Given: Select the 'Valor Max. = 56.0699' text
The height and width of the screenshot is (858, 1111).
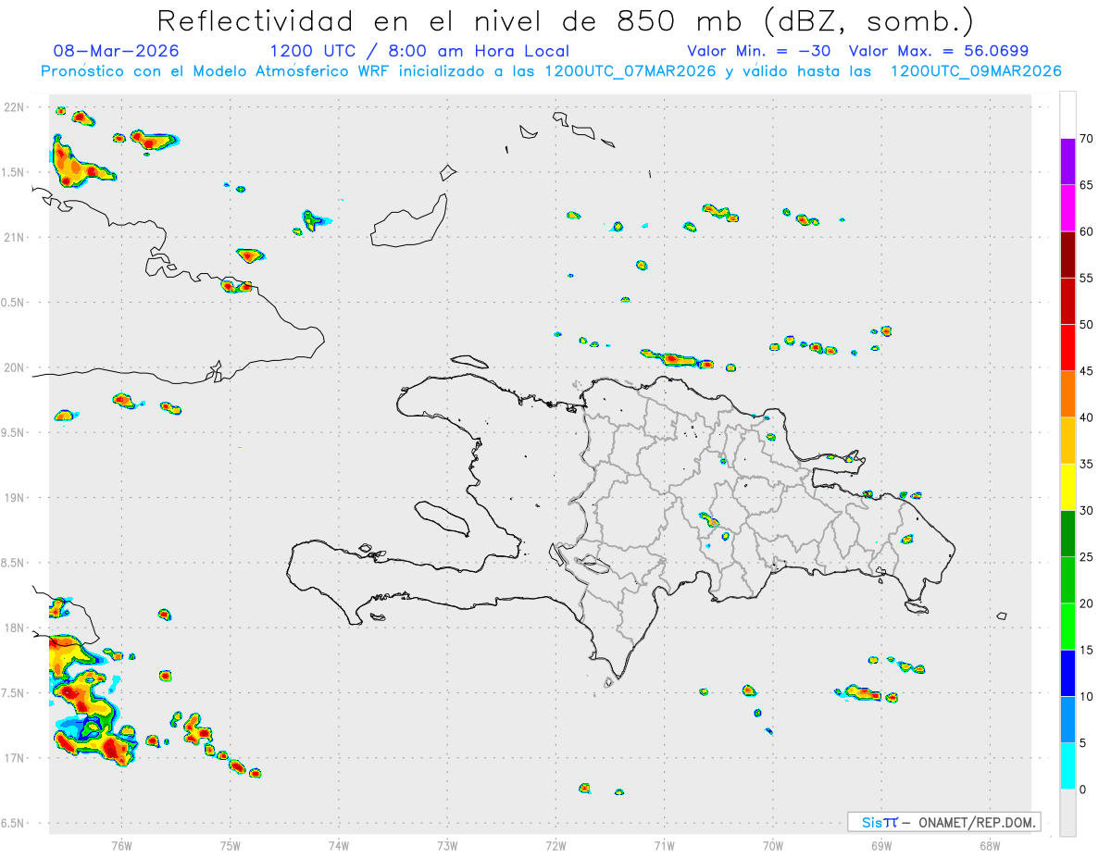Looking at the screenshot, I should (938, 51).
